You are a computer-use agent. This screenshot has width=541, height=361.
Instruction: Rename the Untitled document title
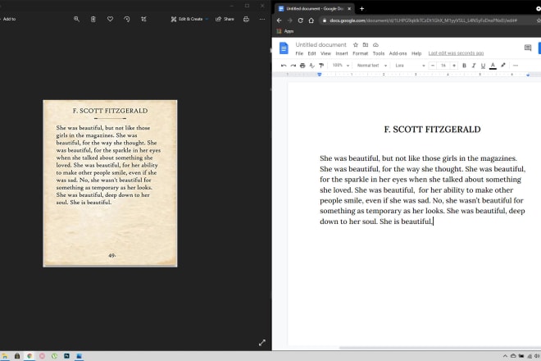click(x=321, y=44)
